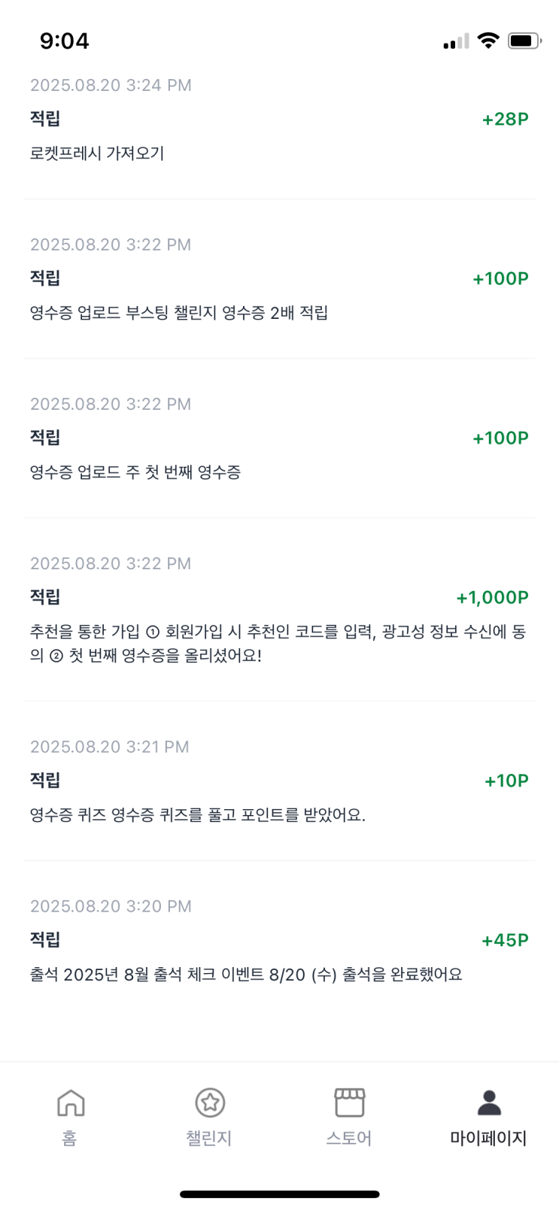This screenshot has width=559, height=1210.
Task: Tap the Wi-Fi status icon
Action: [x=488, y=41]
